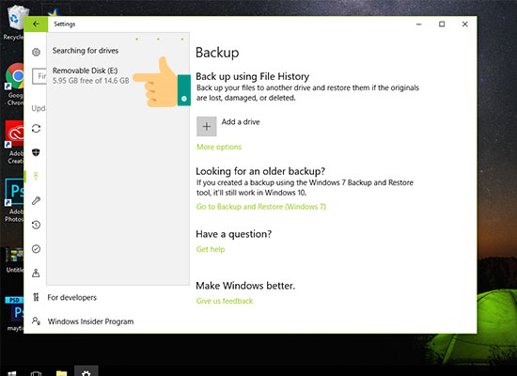Viewport: 517px width, 376px height.
Task: Open the Untitled desktop file thumbnail
Action: point(14,260)
